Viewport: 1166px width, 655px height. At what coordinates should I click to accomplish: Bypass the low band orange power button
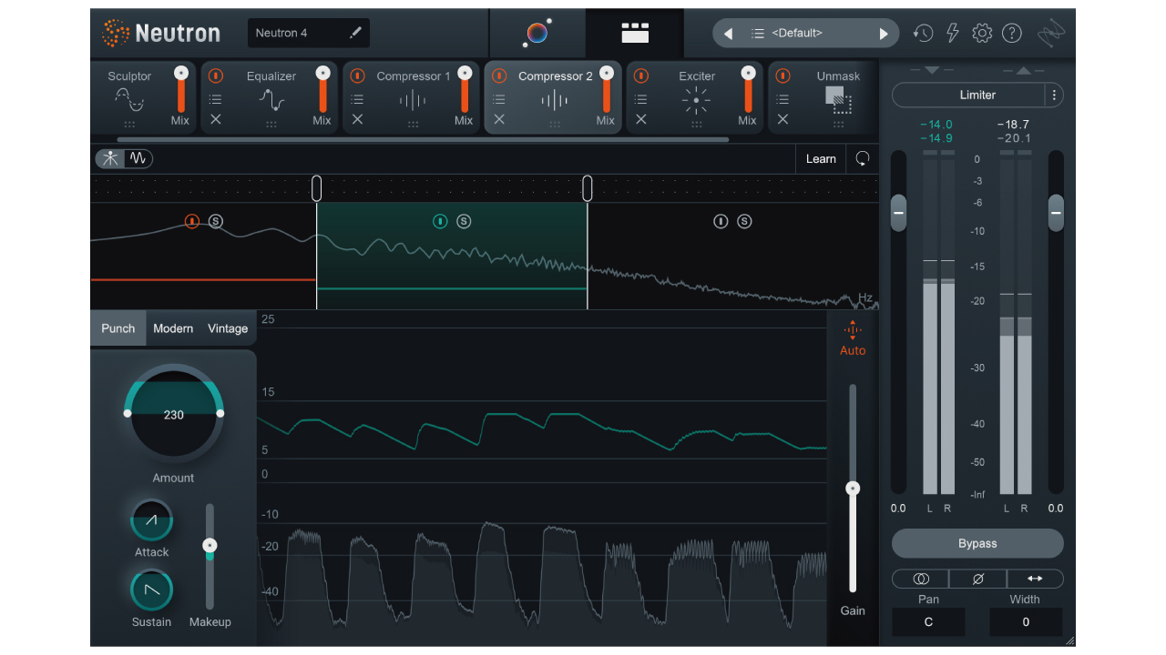pos(192,221)
